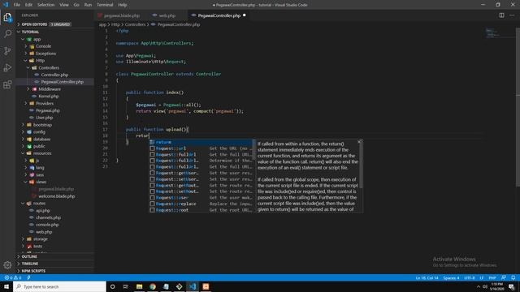Open the Windows action center icon
This screenshot has height=292, width=520.
(512, 286)
